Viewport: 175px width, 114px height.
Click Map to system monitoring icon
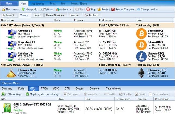[x=28, y=94]
